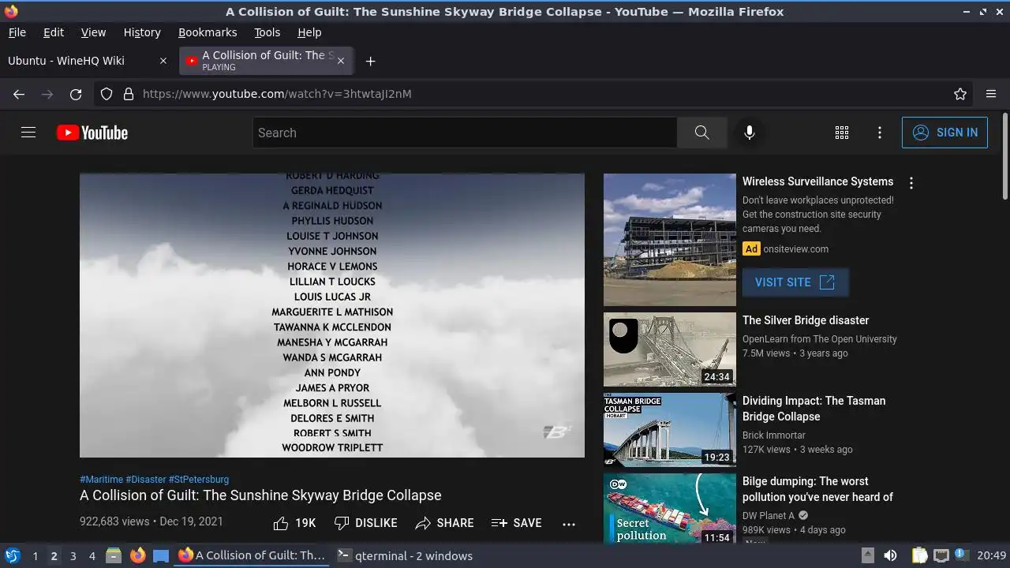Open the Silver Bridge disaster thumbnail
Image resolution: width=1010 pixels, height=568 pixels.
coord(670,349)
